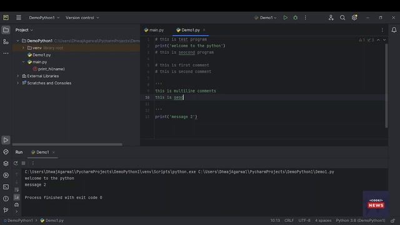Show more tool windows ellipsis
The height and width of the screenshot is (225, 400).
6,53
